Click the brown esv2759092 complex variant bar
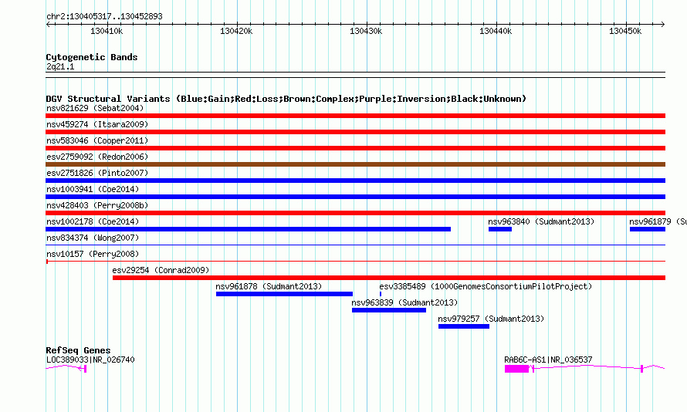 (x=355, y=164)
